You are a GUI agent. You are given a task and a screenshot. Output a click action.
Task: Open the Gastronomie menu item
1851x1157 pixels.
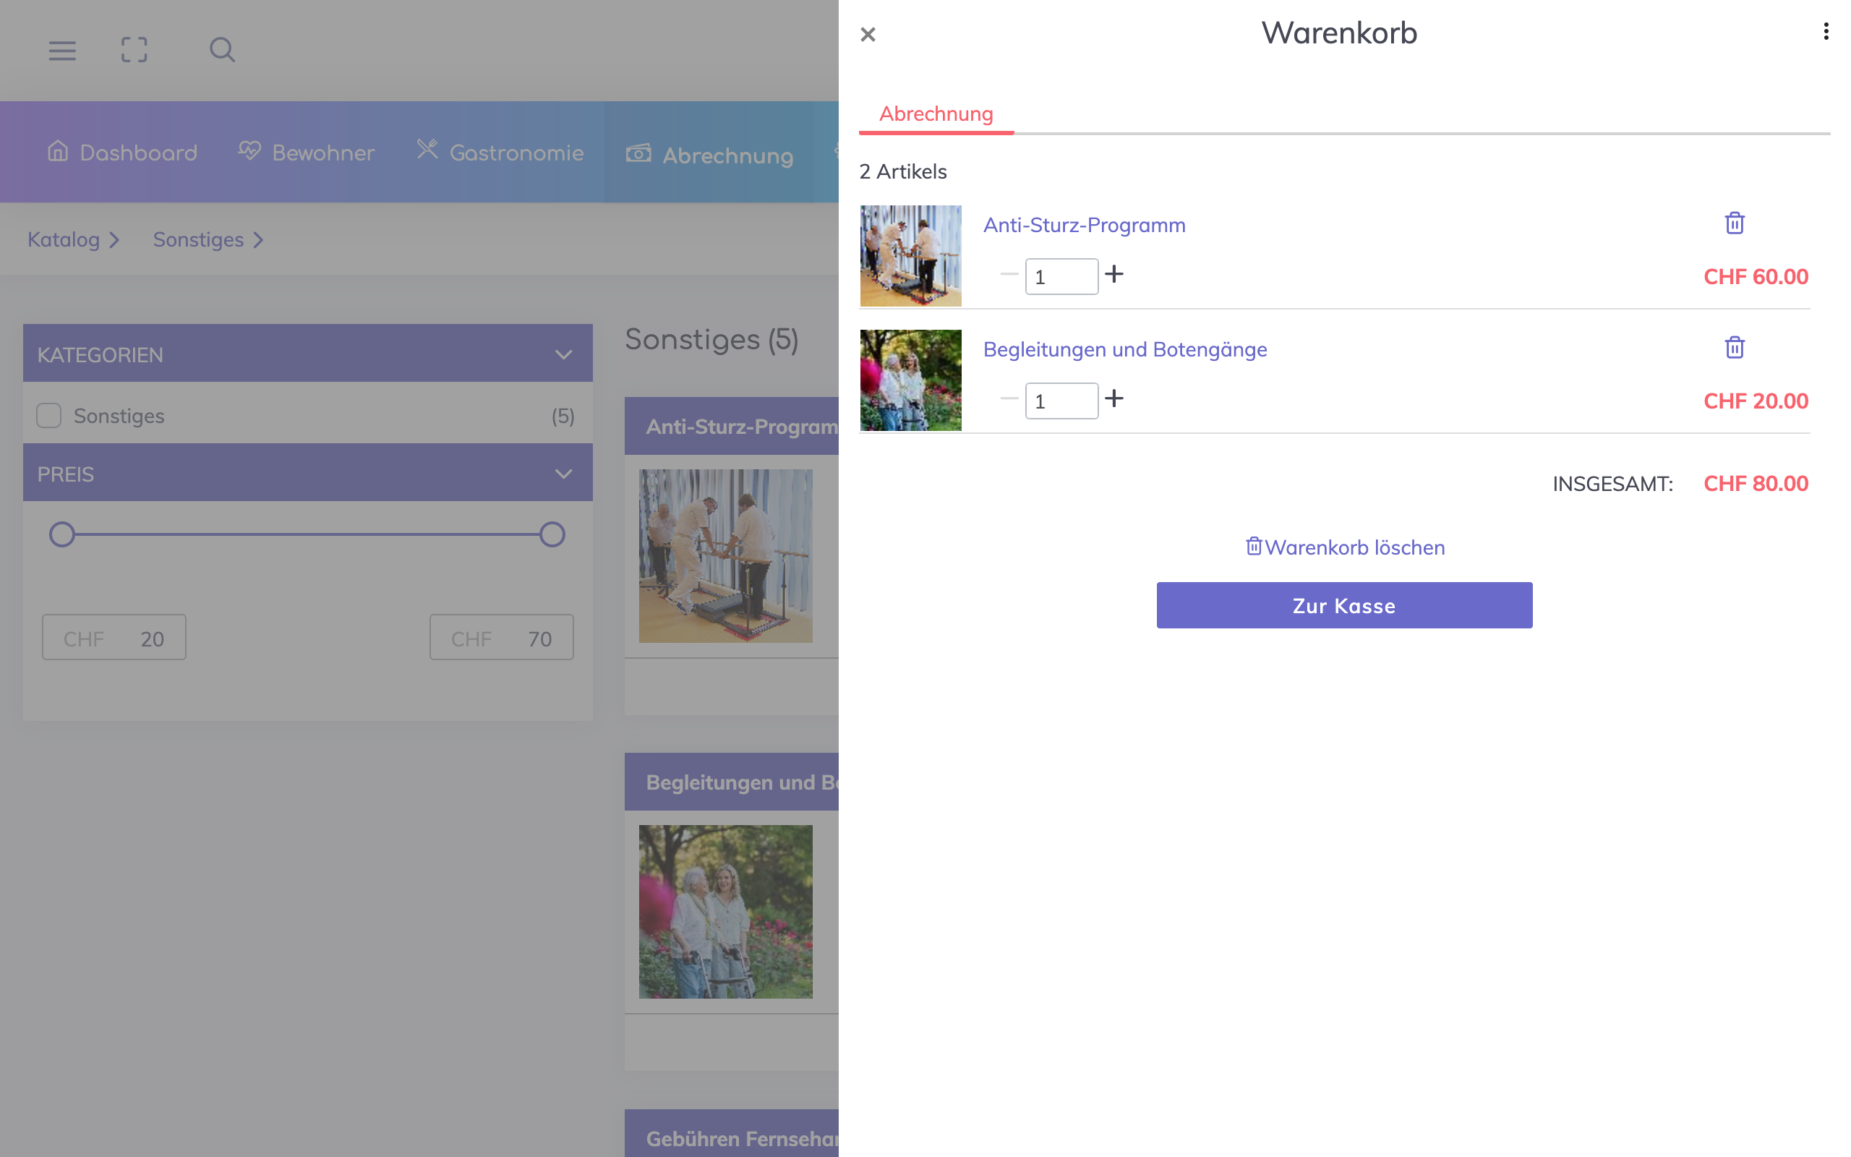click(501, 153)
